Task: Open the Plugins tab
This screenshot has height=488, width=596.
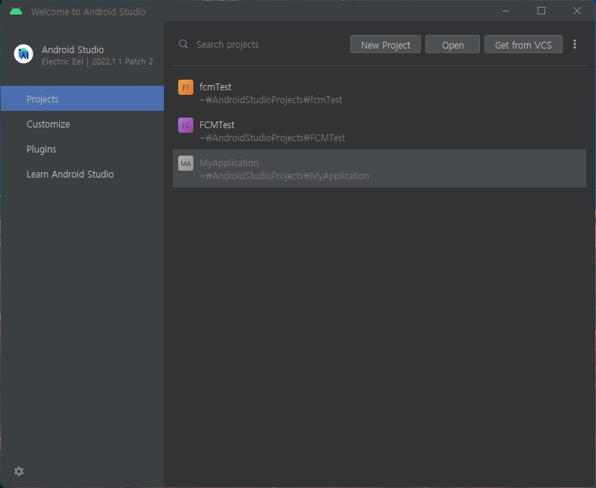Action: coord(82,149)
